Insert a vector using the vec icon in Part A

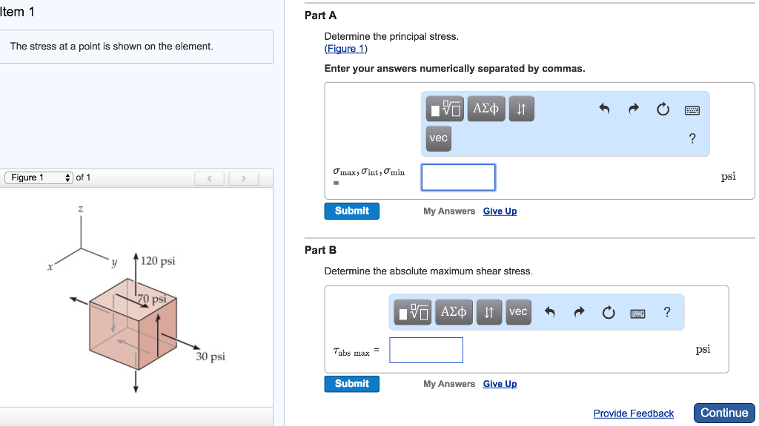(x=438, y=138)
